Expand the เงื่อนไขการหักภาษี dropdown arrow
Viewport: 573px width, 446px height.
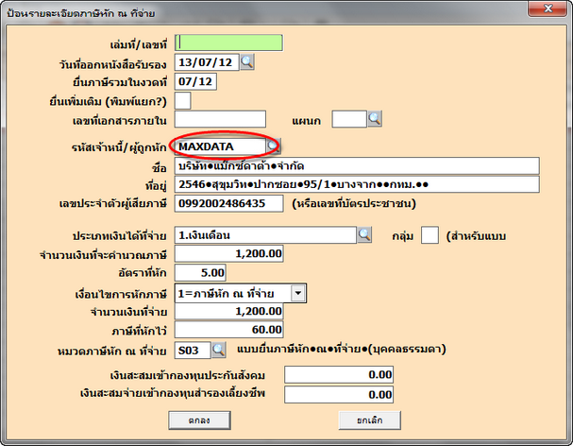298,293
